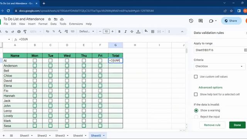Viewport: 247px width, 139px height.
Task: Open the Extensions menu
Action: click(76, 24)
